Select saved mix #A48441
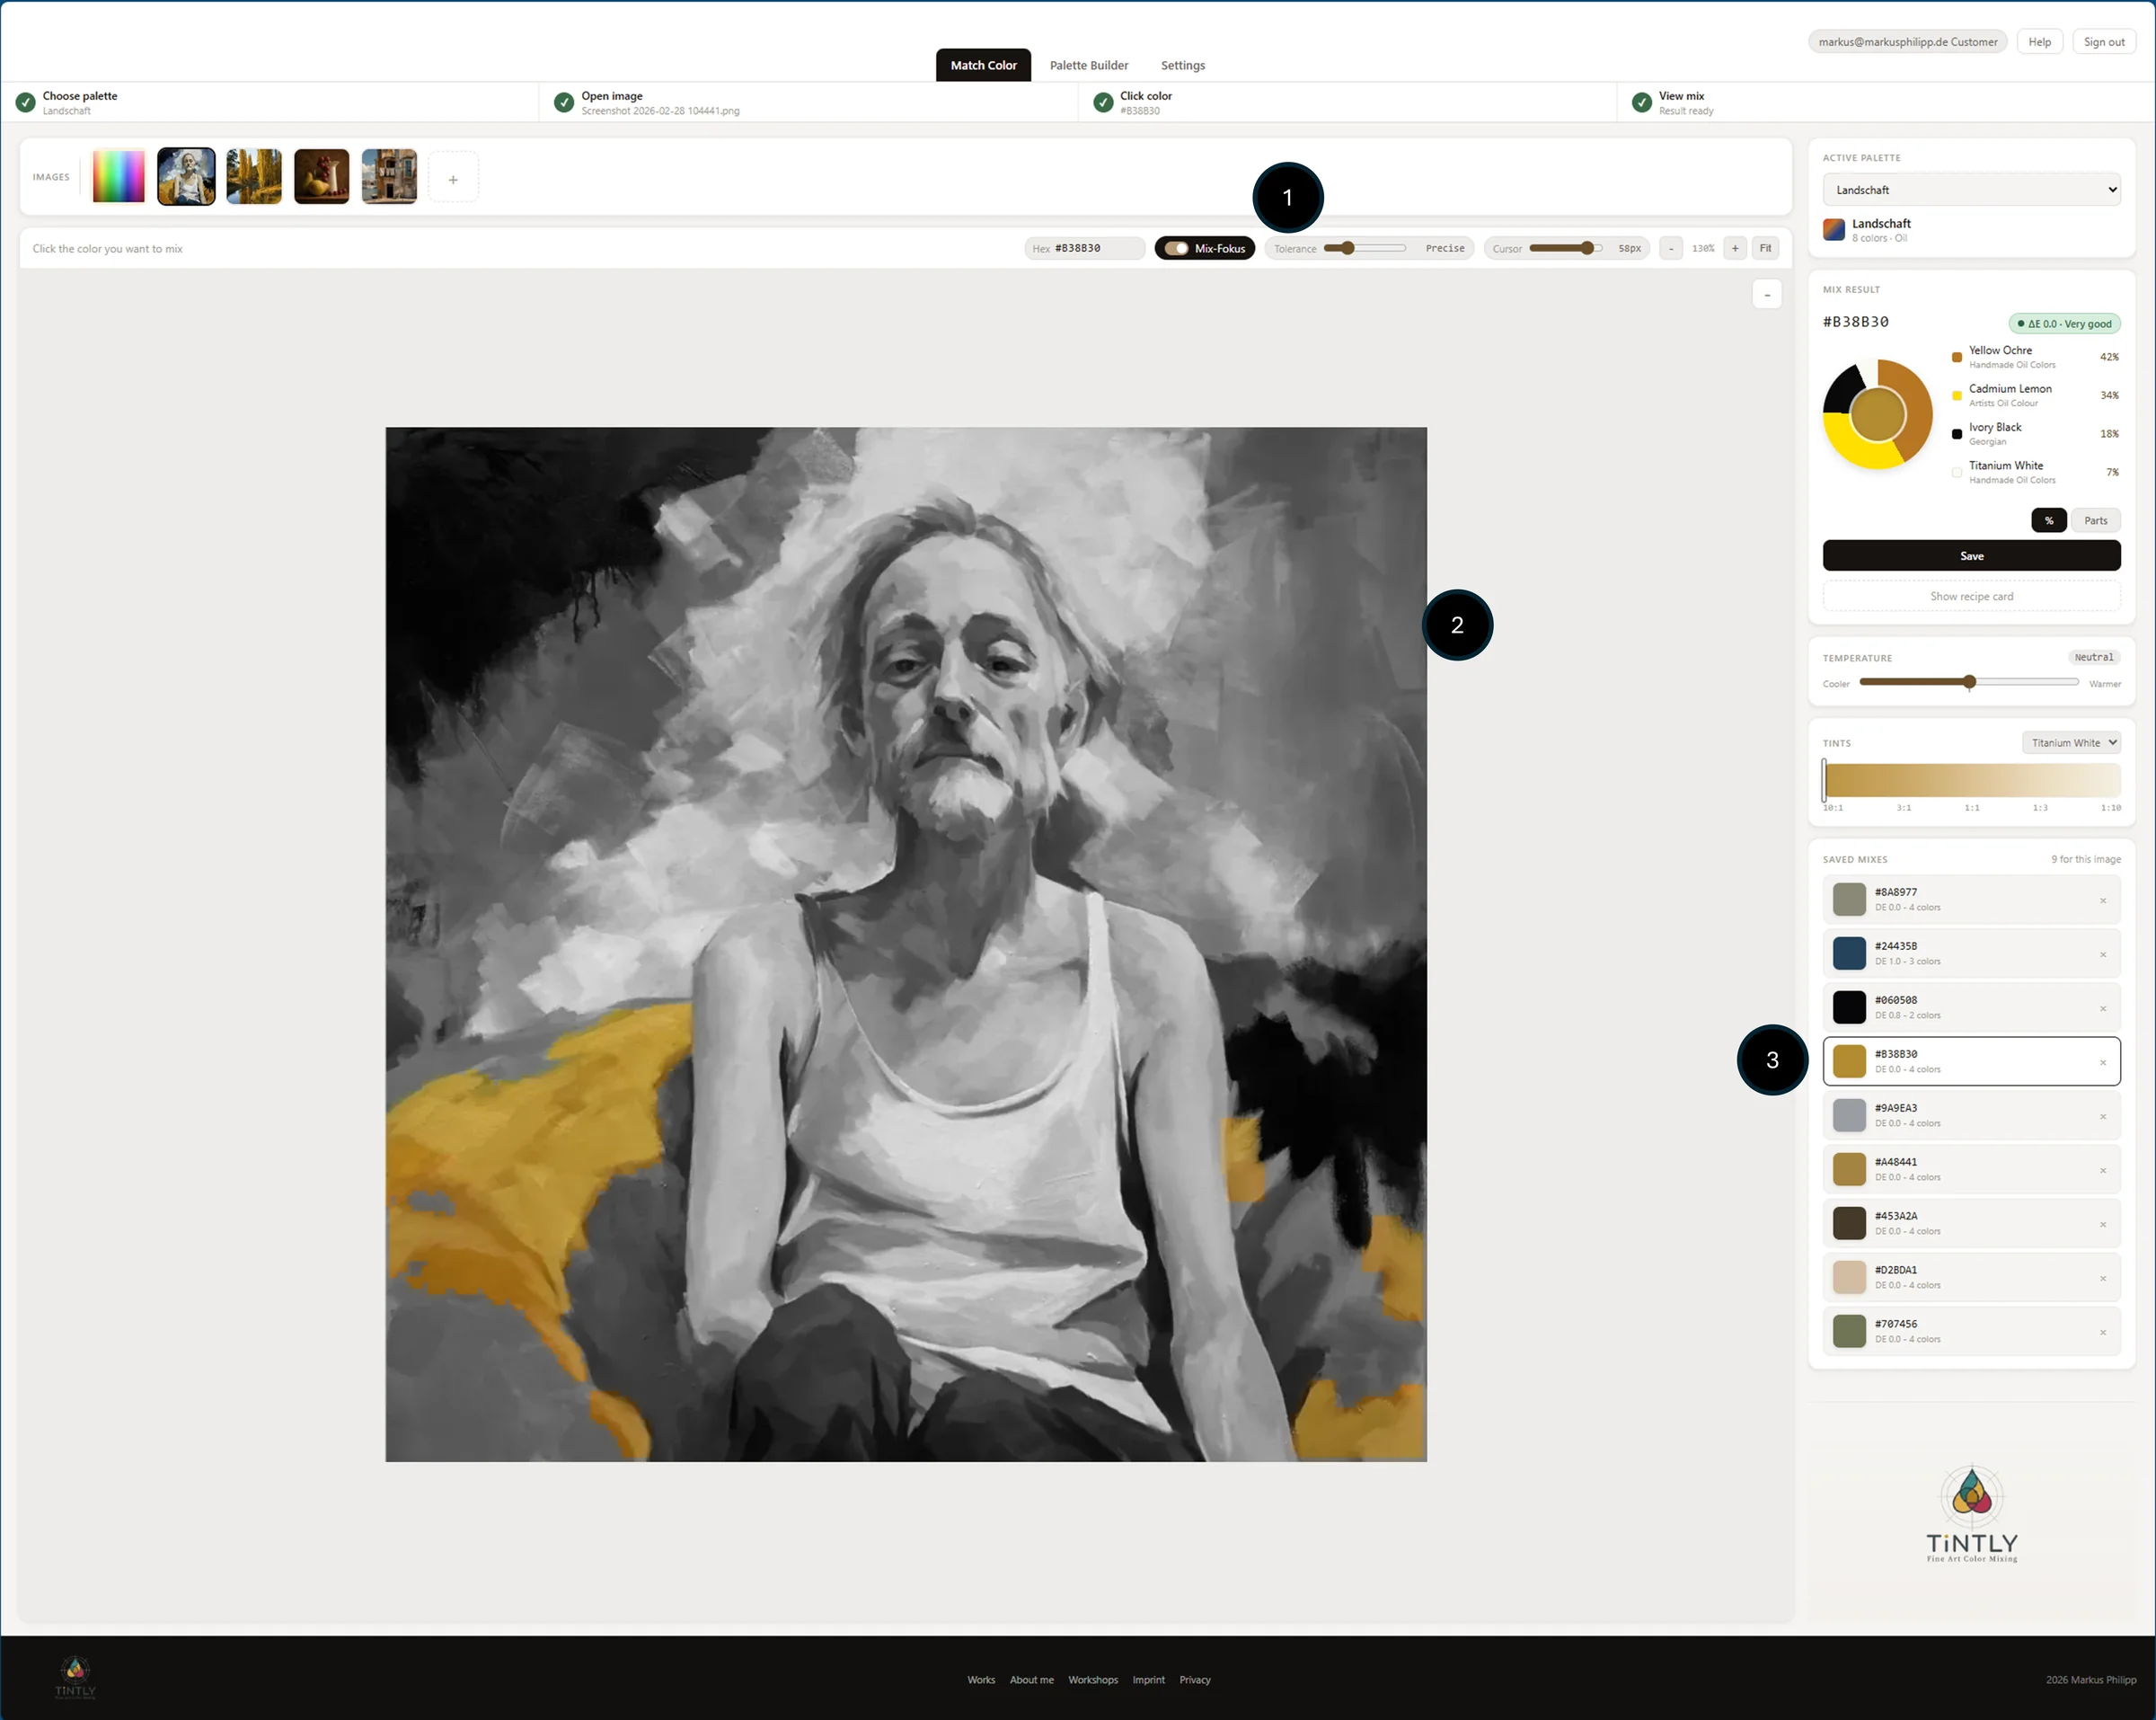This screenshot has width=2156, height=1720. [x=1972, y=1170]
